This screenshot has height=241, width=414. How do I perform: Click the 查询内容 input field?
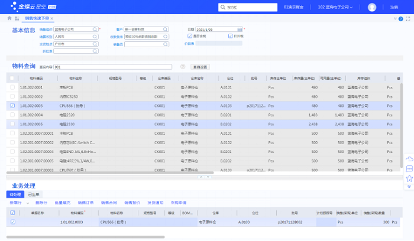pos(112,67)
